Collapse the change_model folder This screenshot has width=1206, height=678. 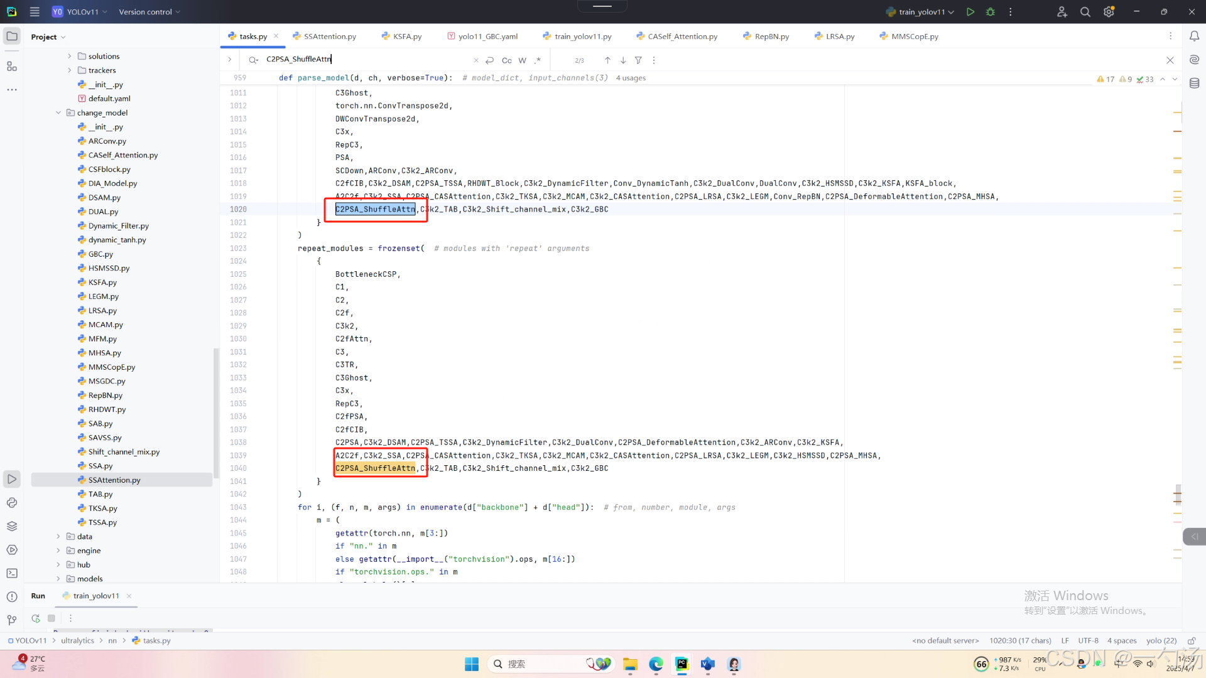[x=58, y=113]
